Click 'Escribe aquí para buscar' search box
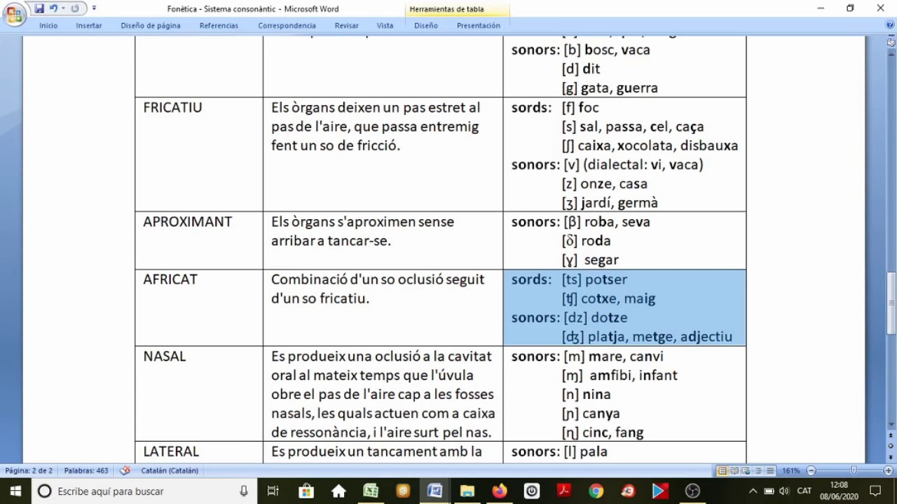Screen dimensions: 897x504 144,491
